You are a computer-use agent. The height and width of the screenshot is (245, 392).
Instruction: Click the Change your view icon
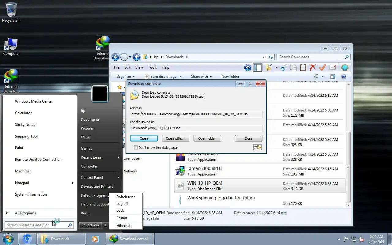pos(316,77)
